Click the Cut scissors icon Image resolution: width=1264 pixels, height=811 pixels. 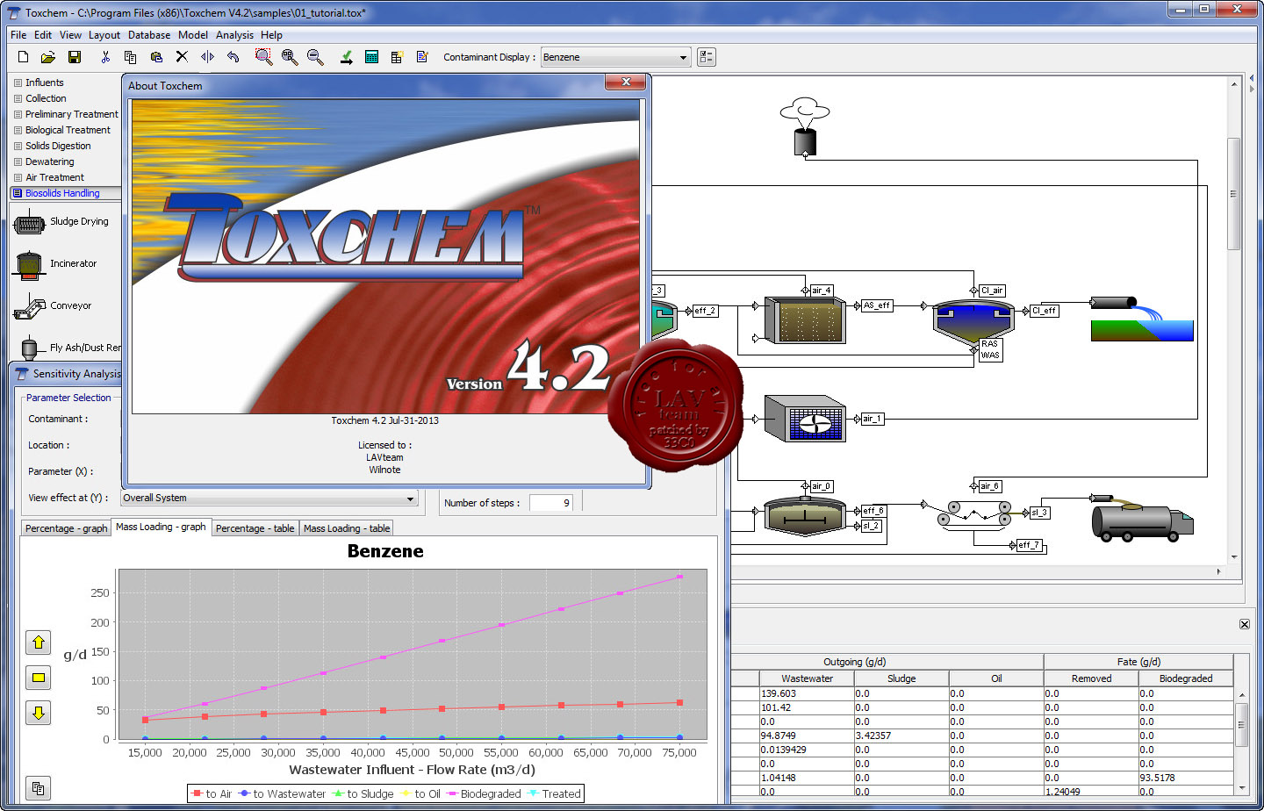[x=105, y=57]
